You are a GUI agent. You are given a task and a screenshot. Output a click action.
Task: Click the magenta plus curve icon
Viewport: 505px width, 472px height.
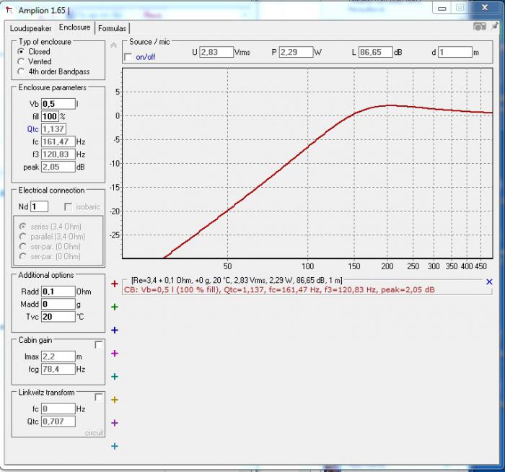(x=114, y=354)
